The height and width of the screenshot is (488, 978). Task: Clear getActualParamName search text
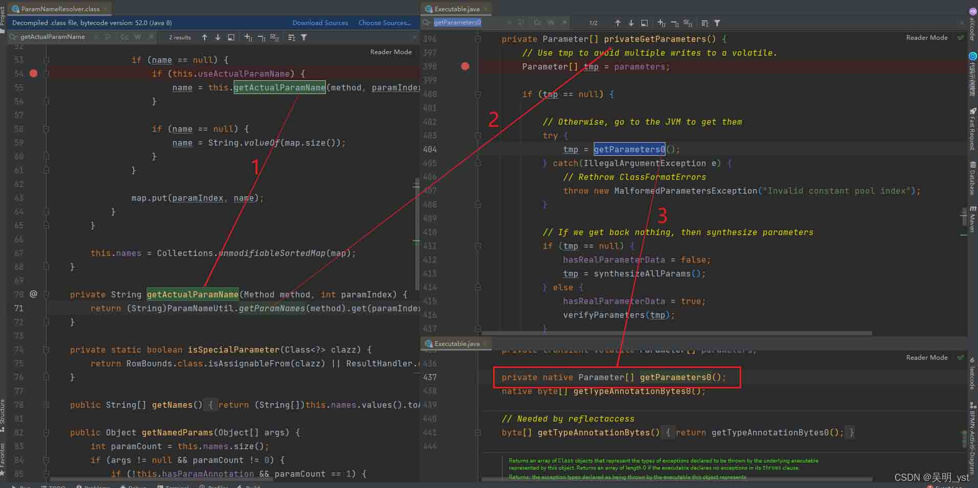96,37
